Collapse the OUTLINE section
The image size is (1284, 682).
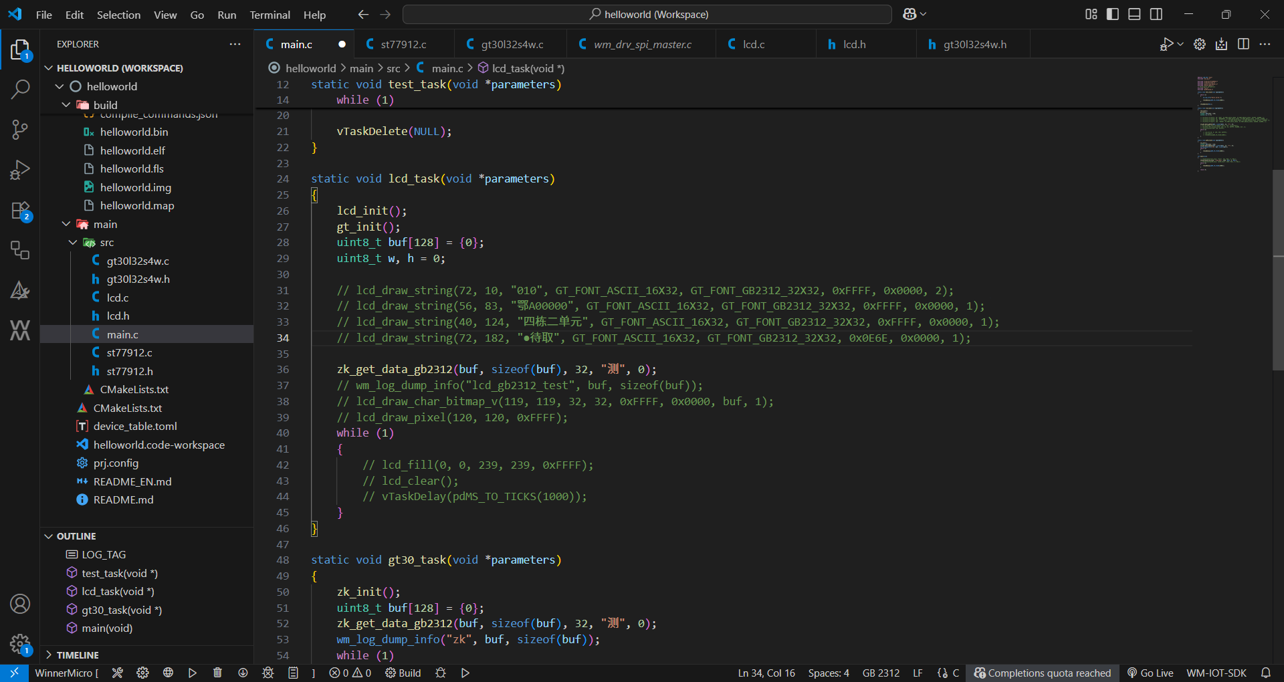(48, 536)
